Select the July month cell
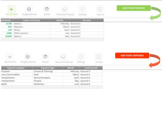Viewport: 162px width, 117px height. coord(60,33)
